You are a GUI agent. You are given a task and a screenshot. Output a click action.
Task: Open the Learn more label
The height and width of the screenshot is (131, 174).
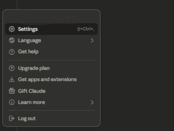tap(31, 102)
